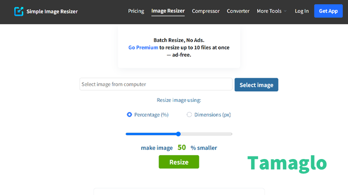The width and height of the screenshot is (348, 195).
Task: Click the chevron arrow beside More Tools
Action: pos(285,12)
